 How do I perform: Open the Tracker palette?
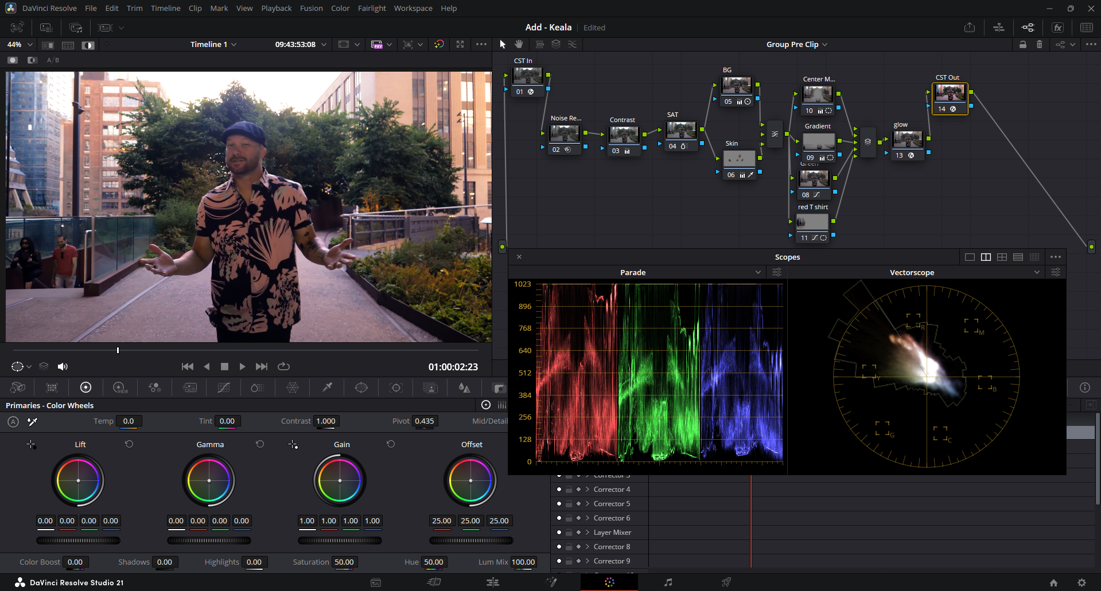tap(396, 388)
